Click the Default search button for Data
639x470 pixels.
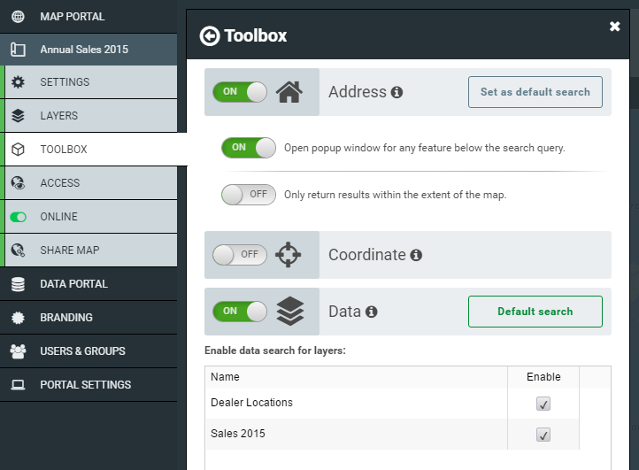535,312
